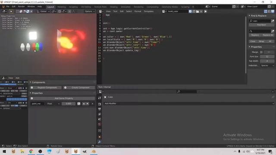The width and height of the screenshot is (276, 155).
Task: Open the Tool properties tab icon
Action: click(x=100, y=98)
